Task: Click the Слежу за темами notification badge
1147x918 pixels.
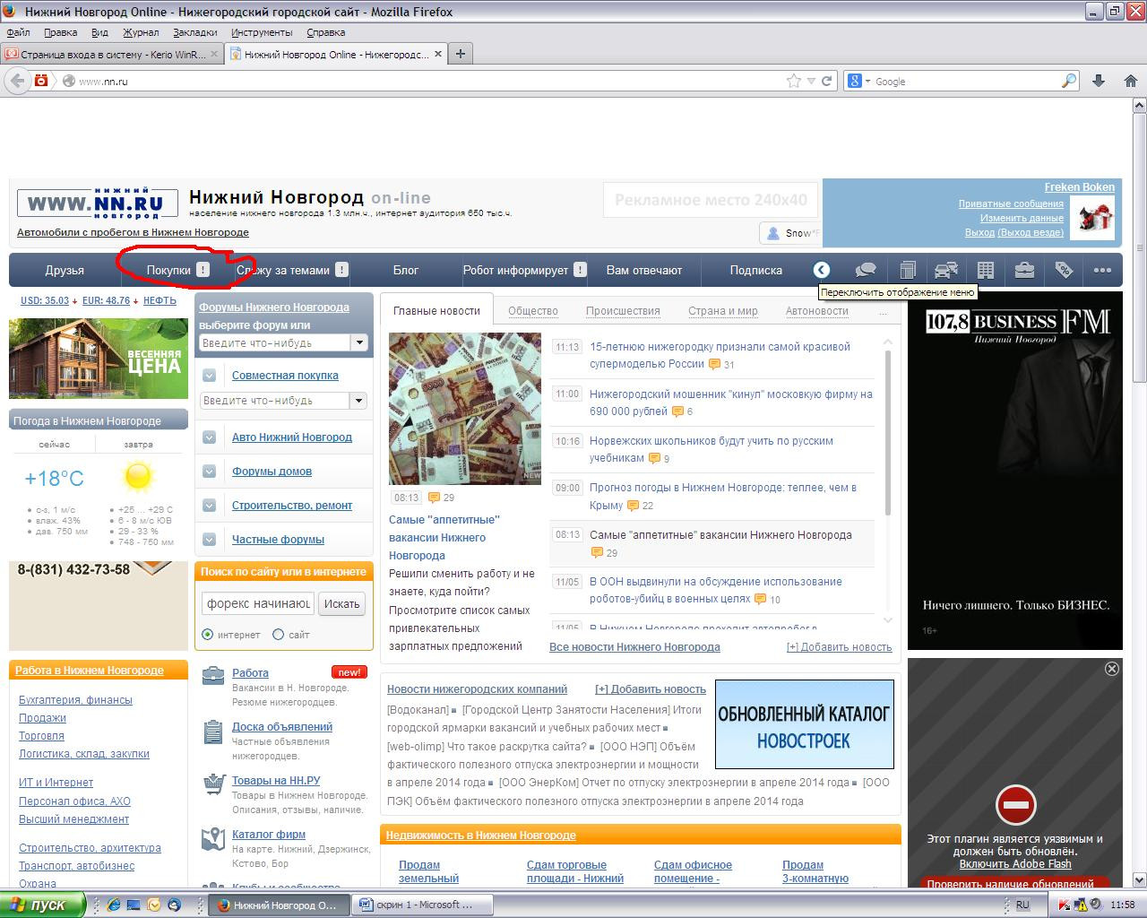Action: pyautogui.click(x=341, y=270)
